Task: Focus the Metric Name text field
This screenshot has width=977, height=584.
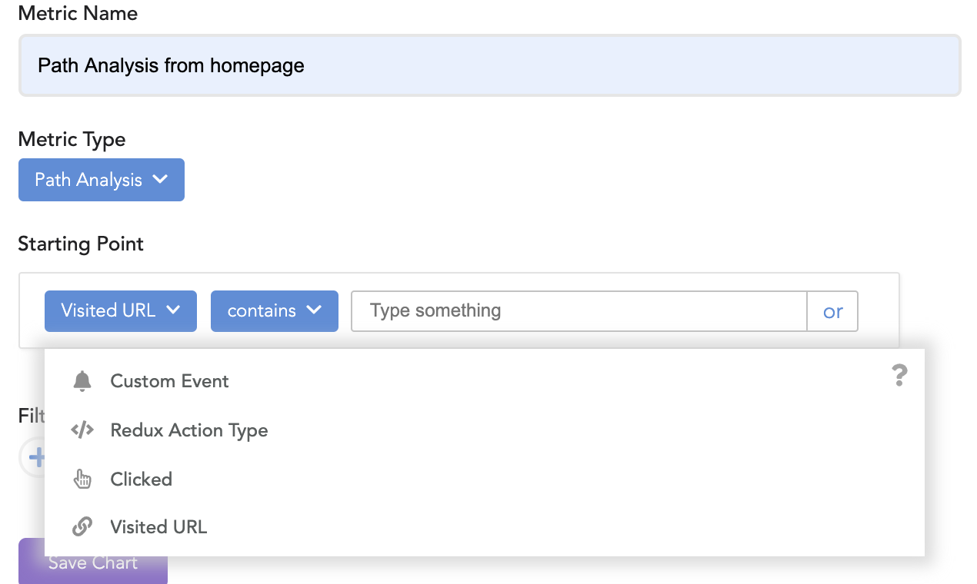Action: pos(489,65)
